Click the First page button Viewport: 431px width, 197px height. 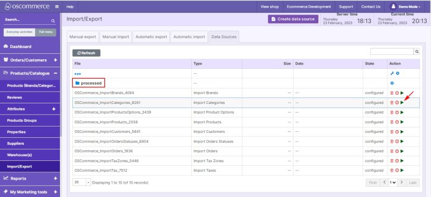click(x=373, y=182)
